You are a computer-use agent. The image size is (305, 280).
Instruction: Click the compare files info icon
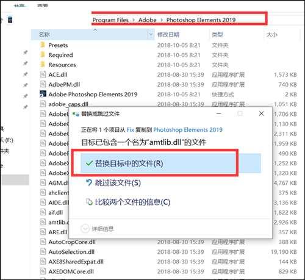click(x=89, y=202)
